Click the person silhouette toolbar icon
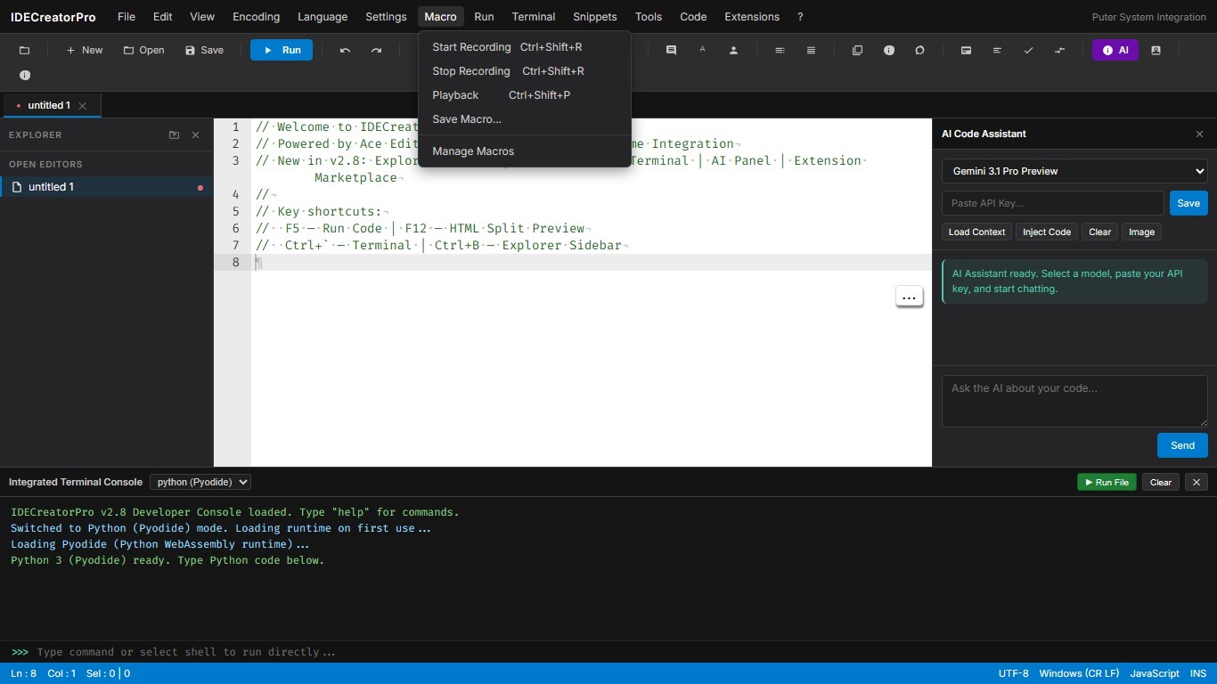This screenshot has height=684, width=1217. 733,50
